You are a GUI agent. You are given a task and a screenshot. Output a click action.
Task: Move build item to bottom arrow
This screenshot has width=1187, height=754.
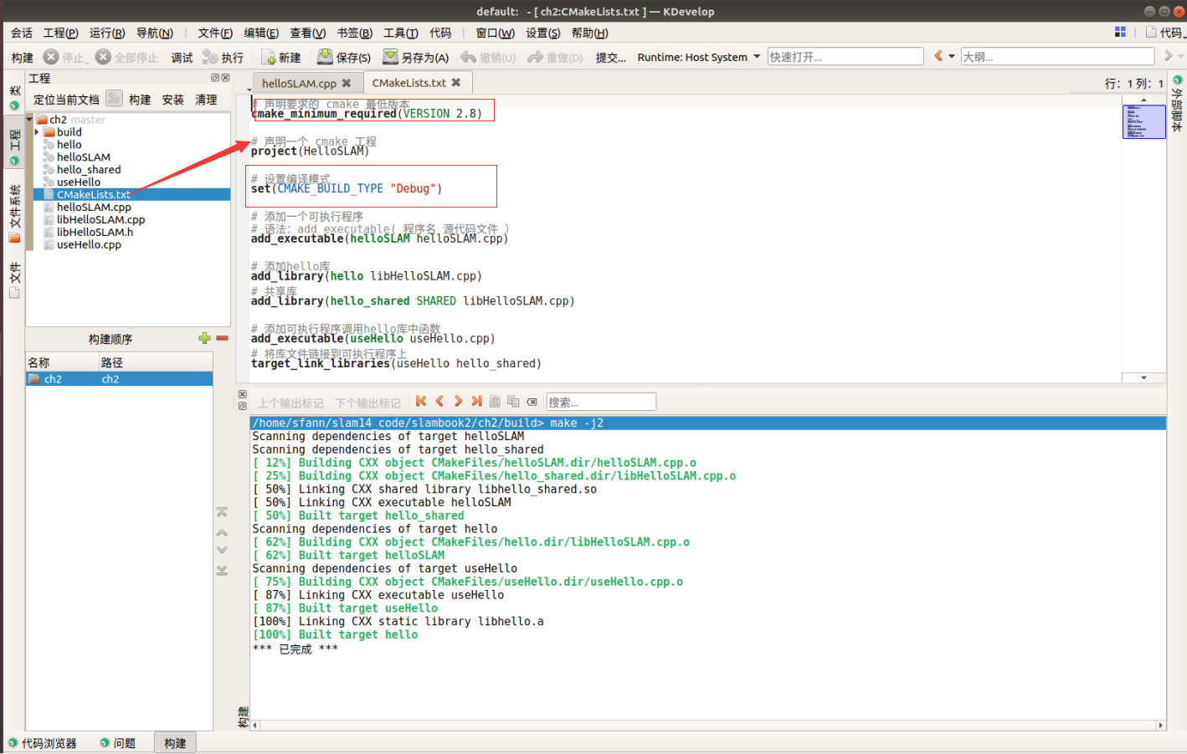click(222, 570)
